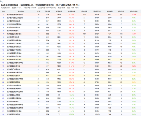The image size is (143, 131).
Task: Click the red '22.5%' cell
Action: (134, 15)
